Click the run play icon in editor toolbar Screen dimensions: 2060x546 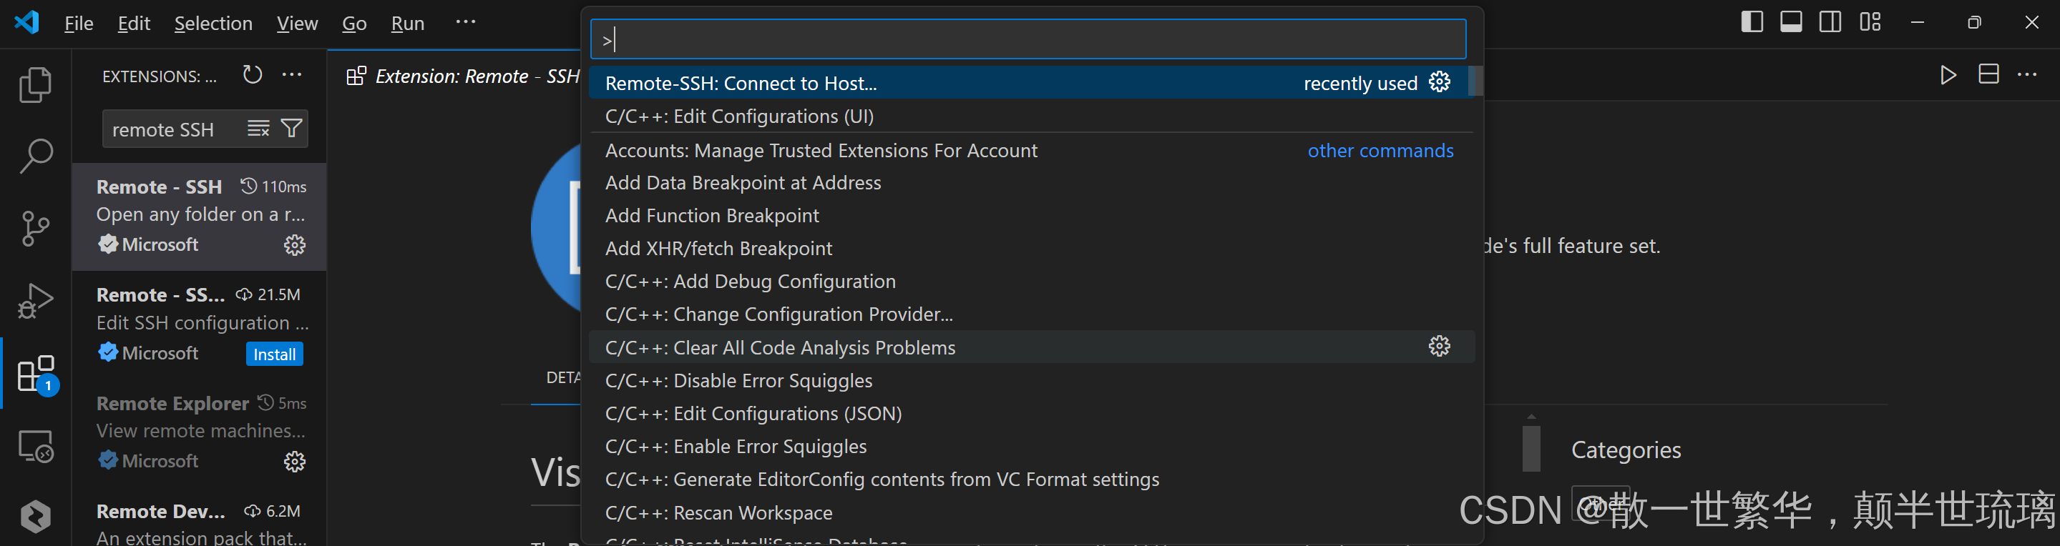(1948, 75)
